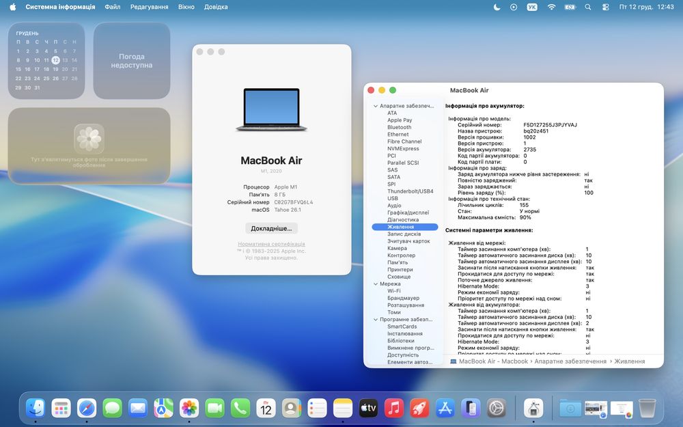Click the MacBook Air image in About window
Viewport: 683px width, 427px height.
[x=271, y=109]
